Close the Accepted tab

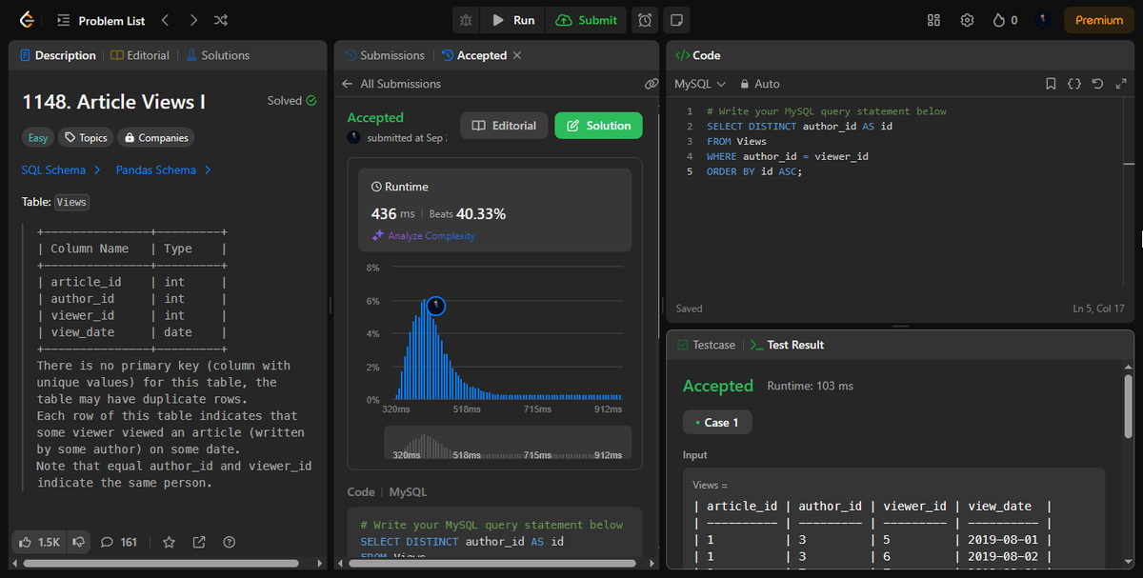tap(517, 55)
